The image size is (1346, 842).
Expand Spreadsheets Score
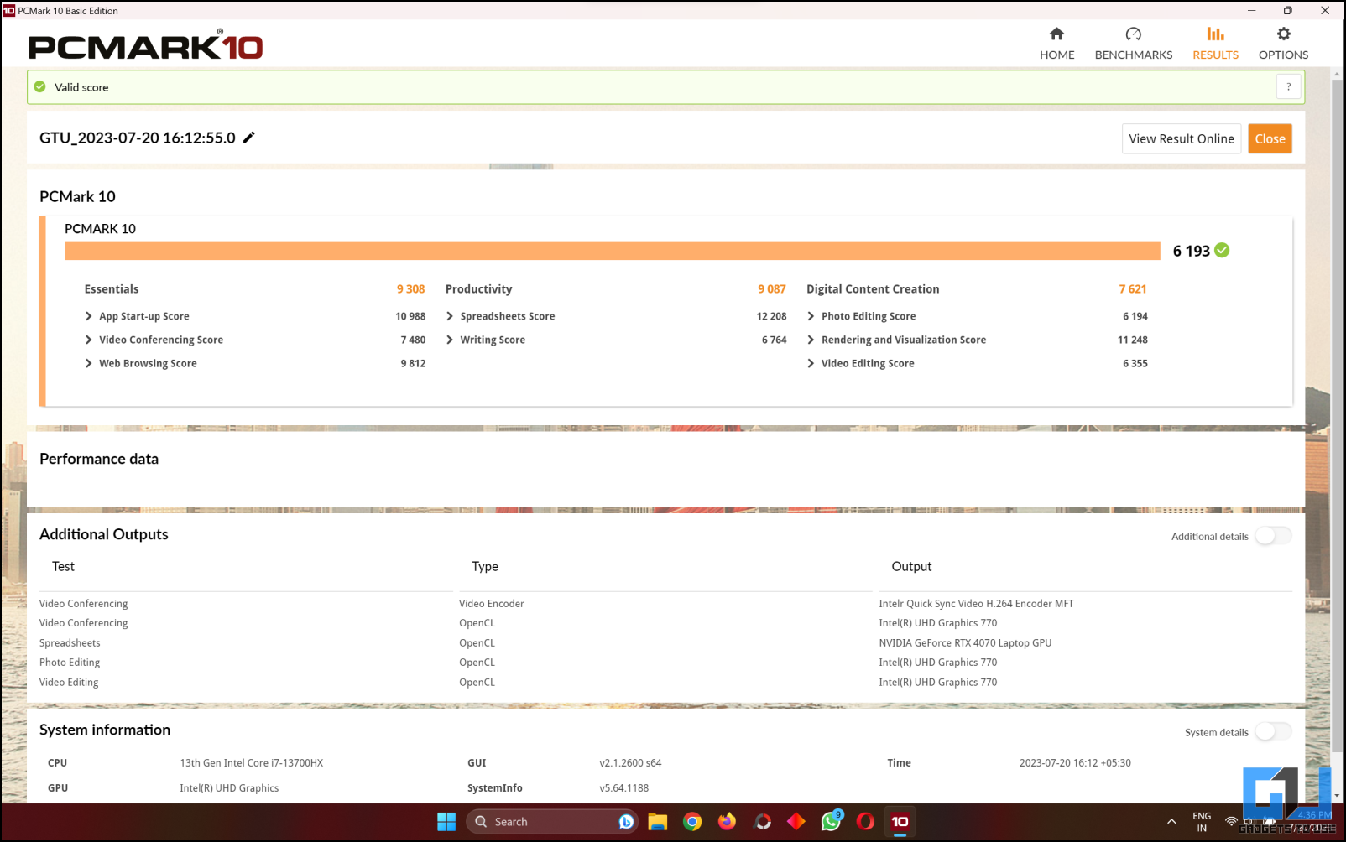click(450, 316)
